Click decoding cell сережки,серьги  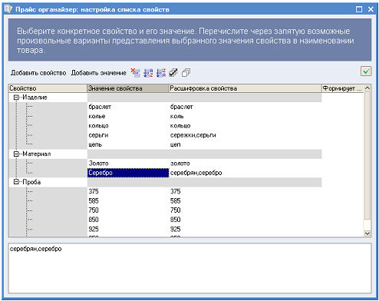(245, 135)
